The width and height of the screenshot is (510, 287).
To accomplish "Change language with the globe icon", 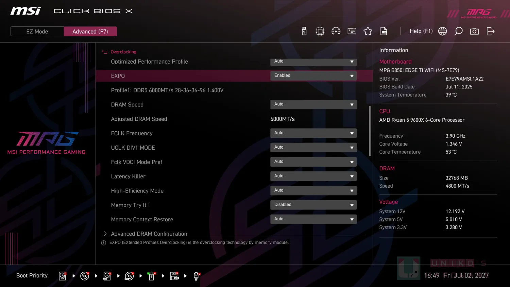I will click(442, 31).
